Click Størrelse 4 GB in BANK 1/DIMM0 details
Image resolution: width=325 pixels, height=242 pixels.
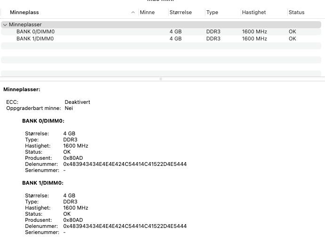pos(69,195)
